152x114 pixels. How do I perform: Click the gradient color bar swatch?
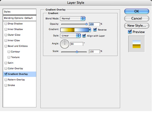click(x=74, y=30)
